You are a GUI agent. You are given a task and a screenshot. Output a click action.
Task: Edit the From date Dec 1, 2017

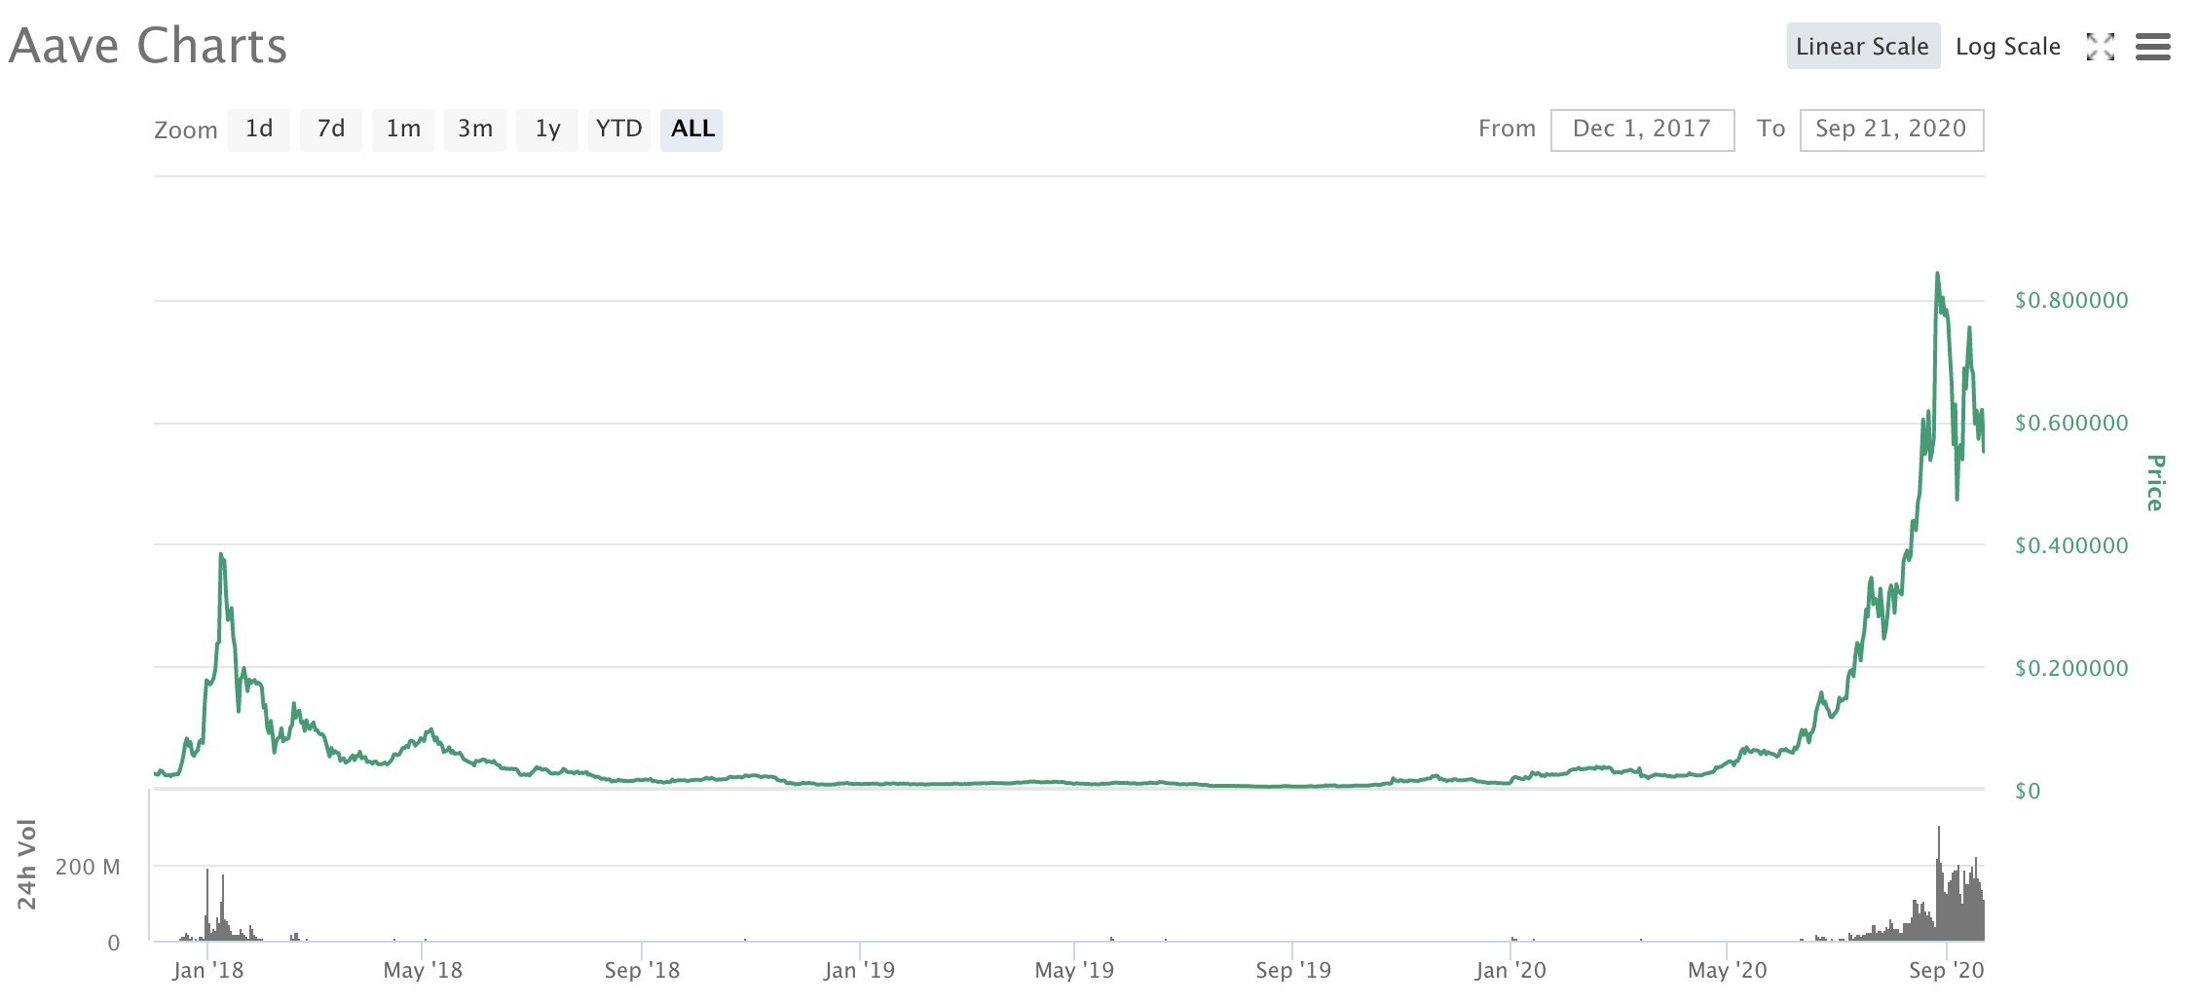pyautogui.click(x=1642, y=130)
